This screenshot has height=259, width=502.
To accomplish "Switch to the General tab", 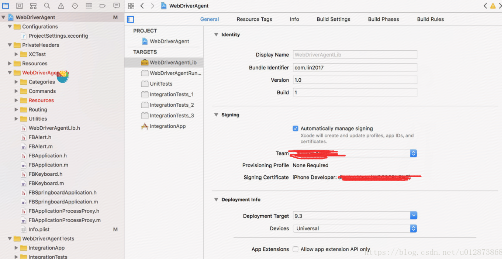I will 210,19.
